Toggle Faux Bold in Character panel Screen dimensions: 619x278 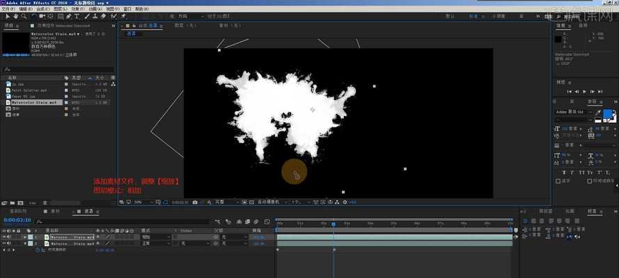pyautogui.click(x=564, y=172)
